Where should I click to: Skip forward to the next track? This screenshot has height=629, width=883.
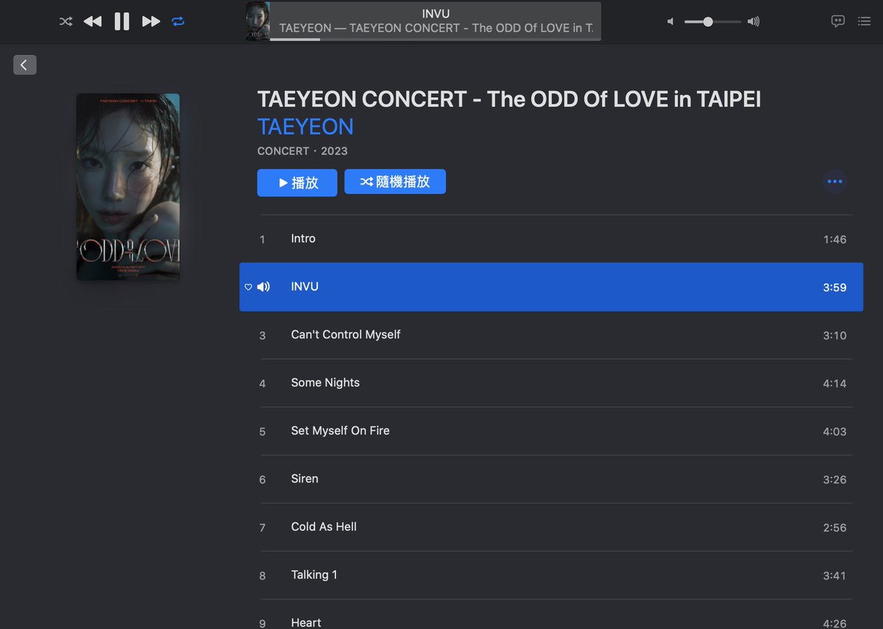click(151, 21)
